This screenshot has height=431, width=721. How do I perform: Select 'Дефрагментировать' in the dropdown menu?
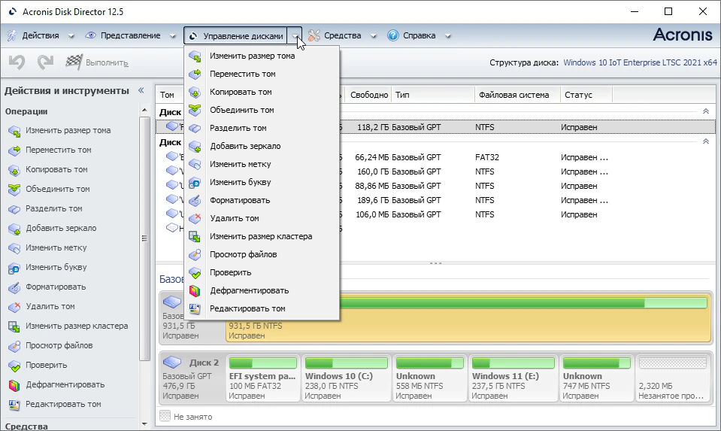tap(249, 290)
